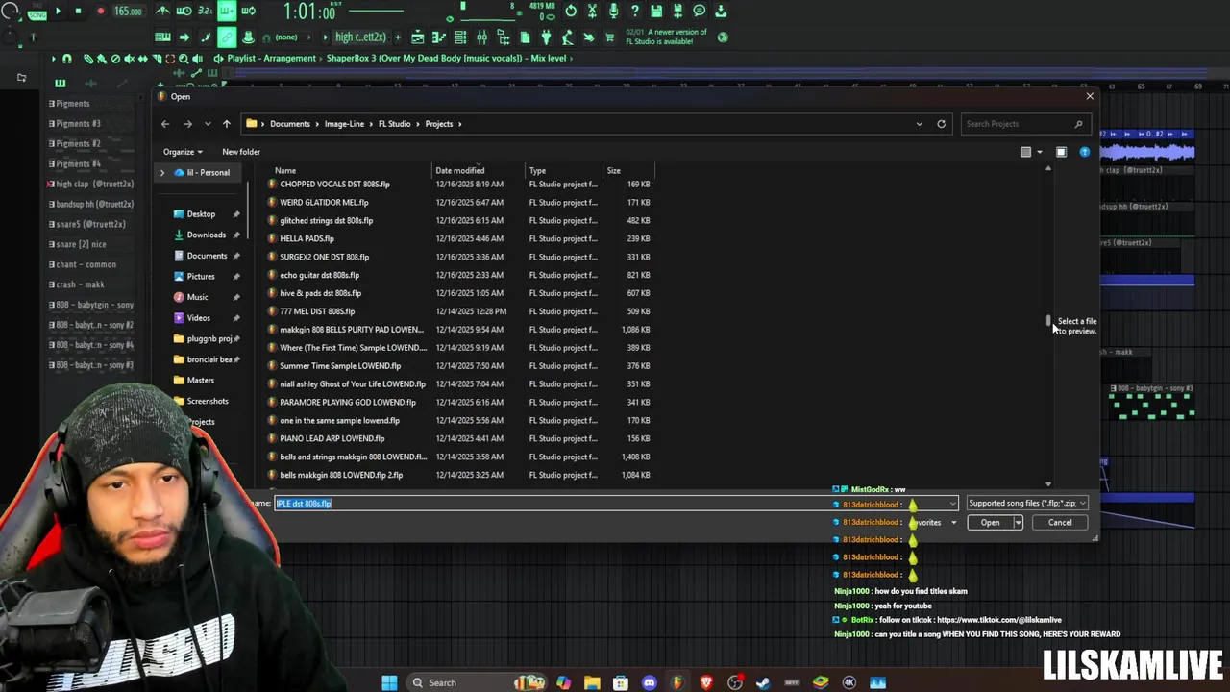Select the mute tool in playlist toolbar
This screenshot has width=1230, height=692.
click(x=129, y=59)
